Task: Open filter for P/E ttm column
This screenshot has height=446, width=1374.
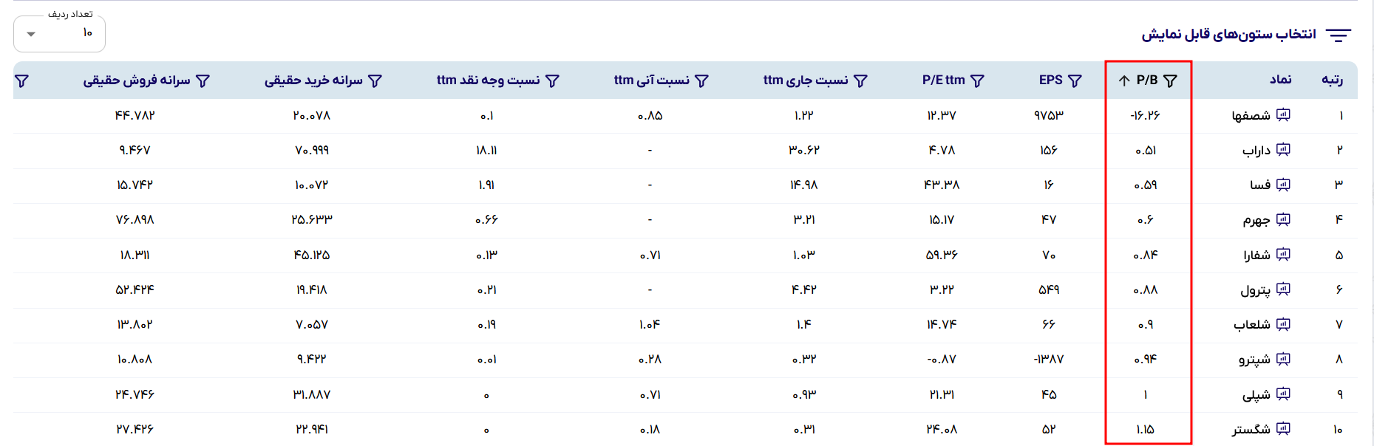Action: [977, 80]
